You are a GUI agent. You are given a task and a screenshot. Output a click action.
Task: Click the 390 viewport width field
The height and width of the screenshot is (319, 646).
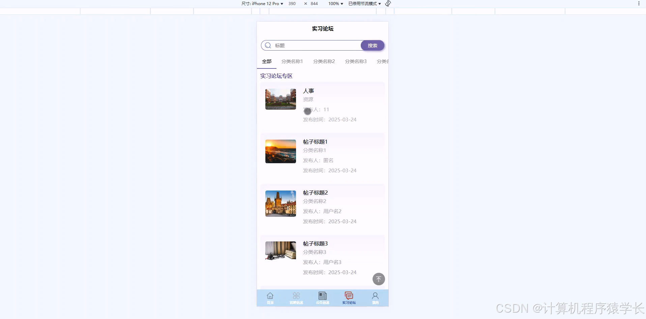[292, 4]
